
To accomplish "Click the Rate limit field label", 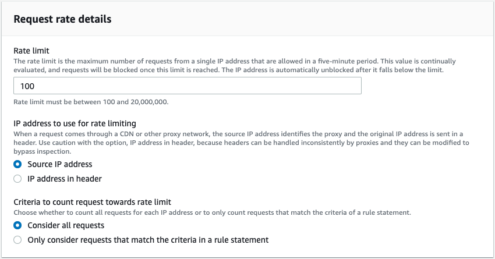I will pyautogui.click(x=30, y=50).
